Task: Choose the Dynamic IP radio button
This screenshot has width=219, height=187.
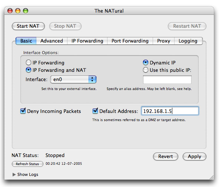Action: (x=146, y=63)
